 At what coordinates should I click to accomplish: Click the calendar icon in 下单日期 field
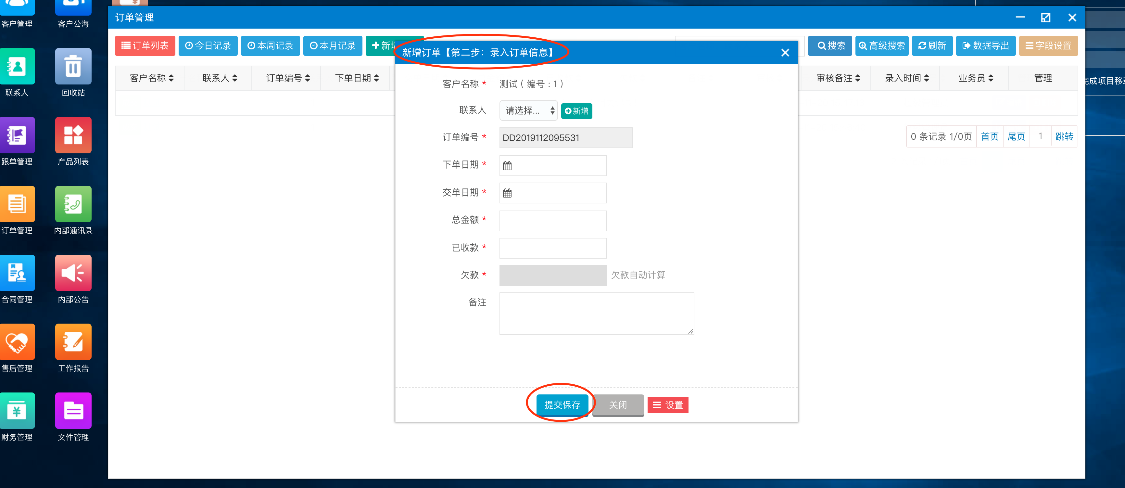507,166
